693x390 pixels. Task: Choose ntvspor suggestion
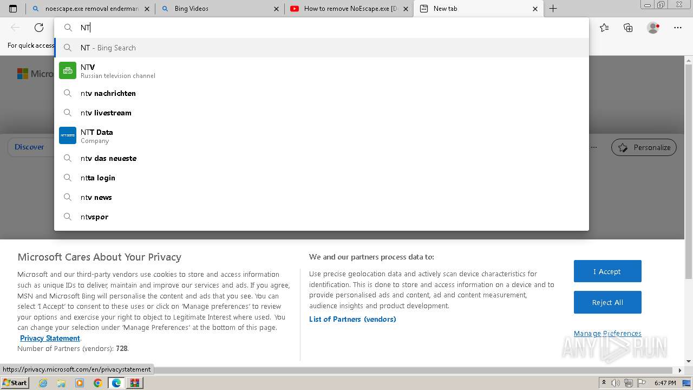point(322,217)
